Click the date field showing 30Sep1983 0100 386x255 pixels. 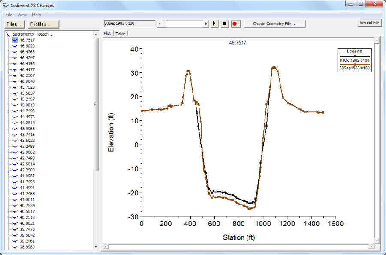(x=129, y=23)
